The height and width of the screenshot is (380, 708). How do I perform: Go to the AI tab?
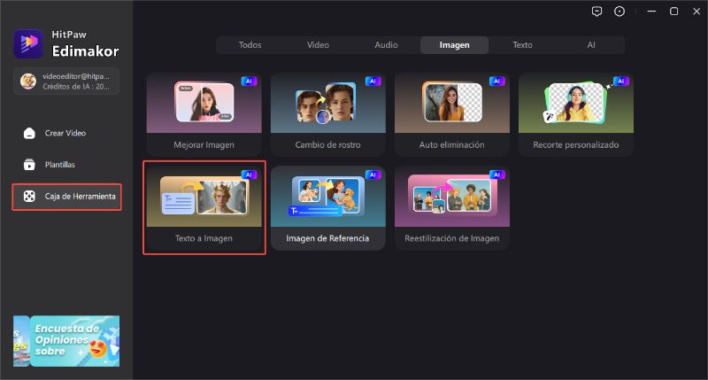point(591,45)
